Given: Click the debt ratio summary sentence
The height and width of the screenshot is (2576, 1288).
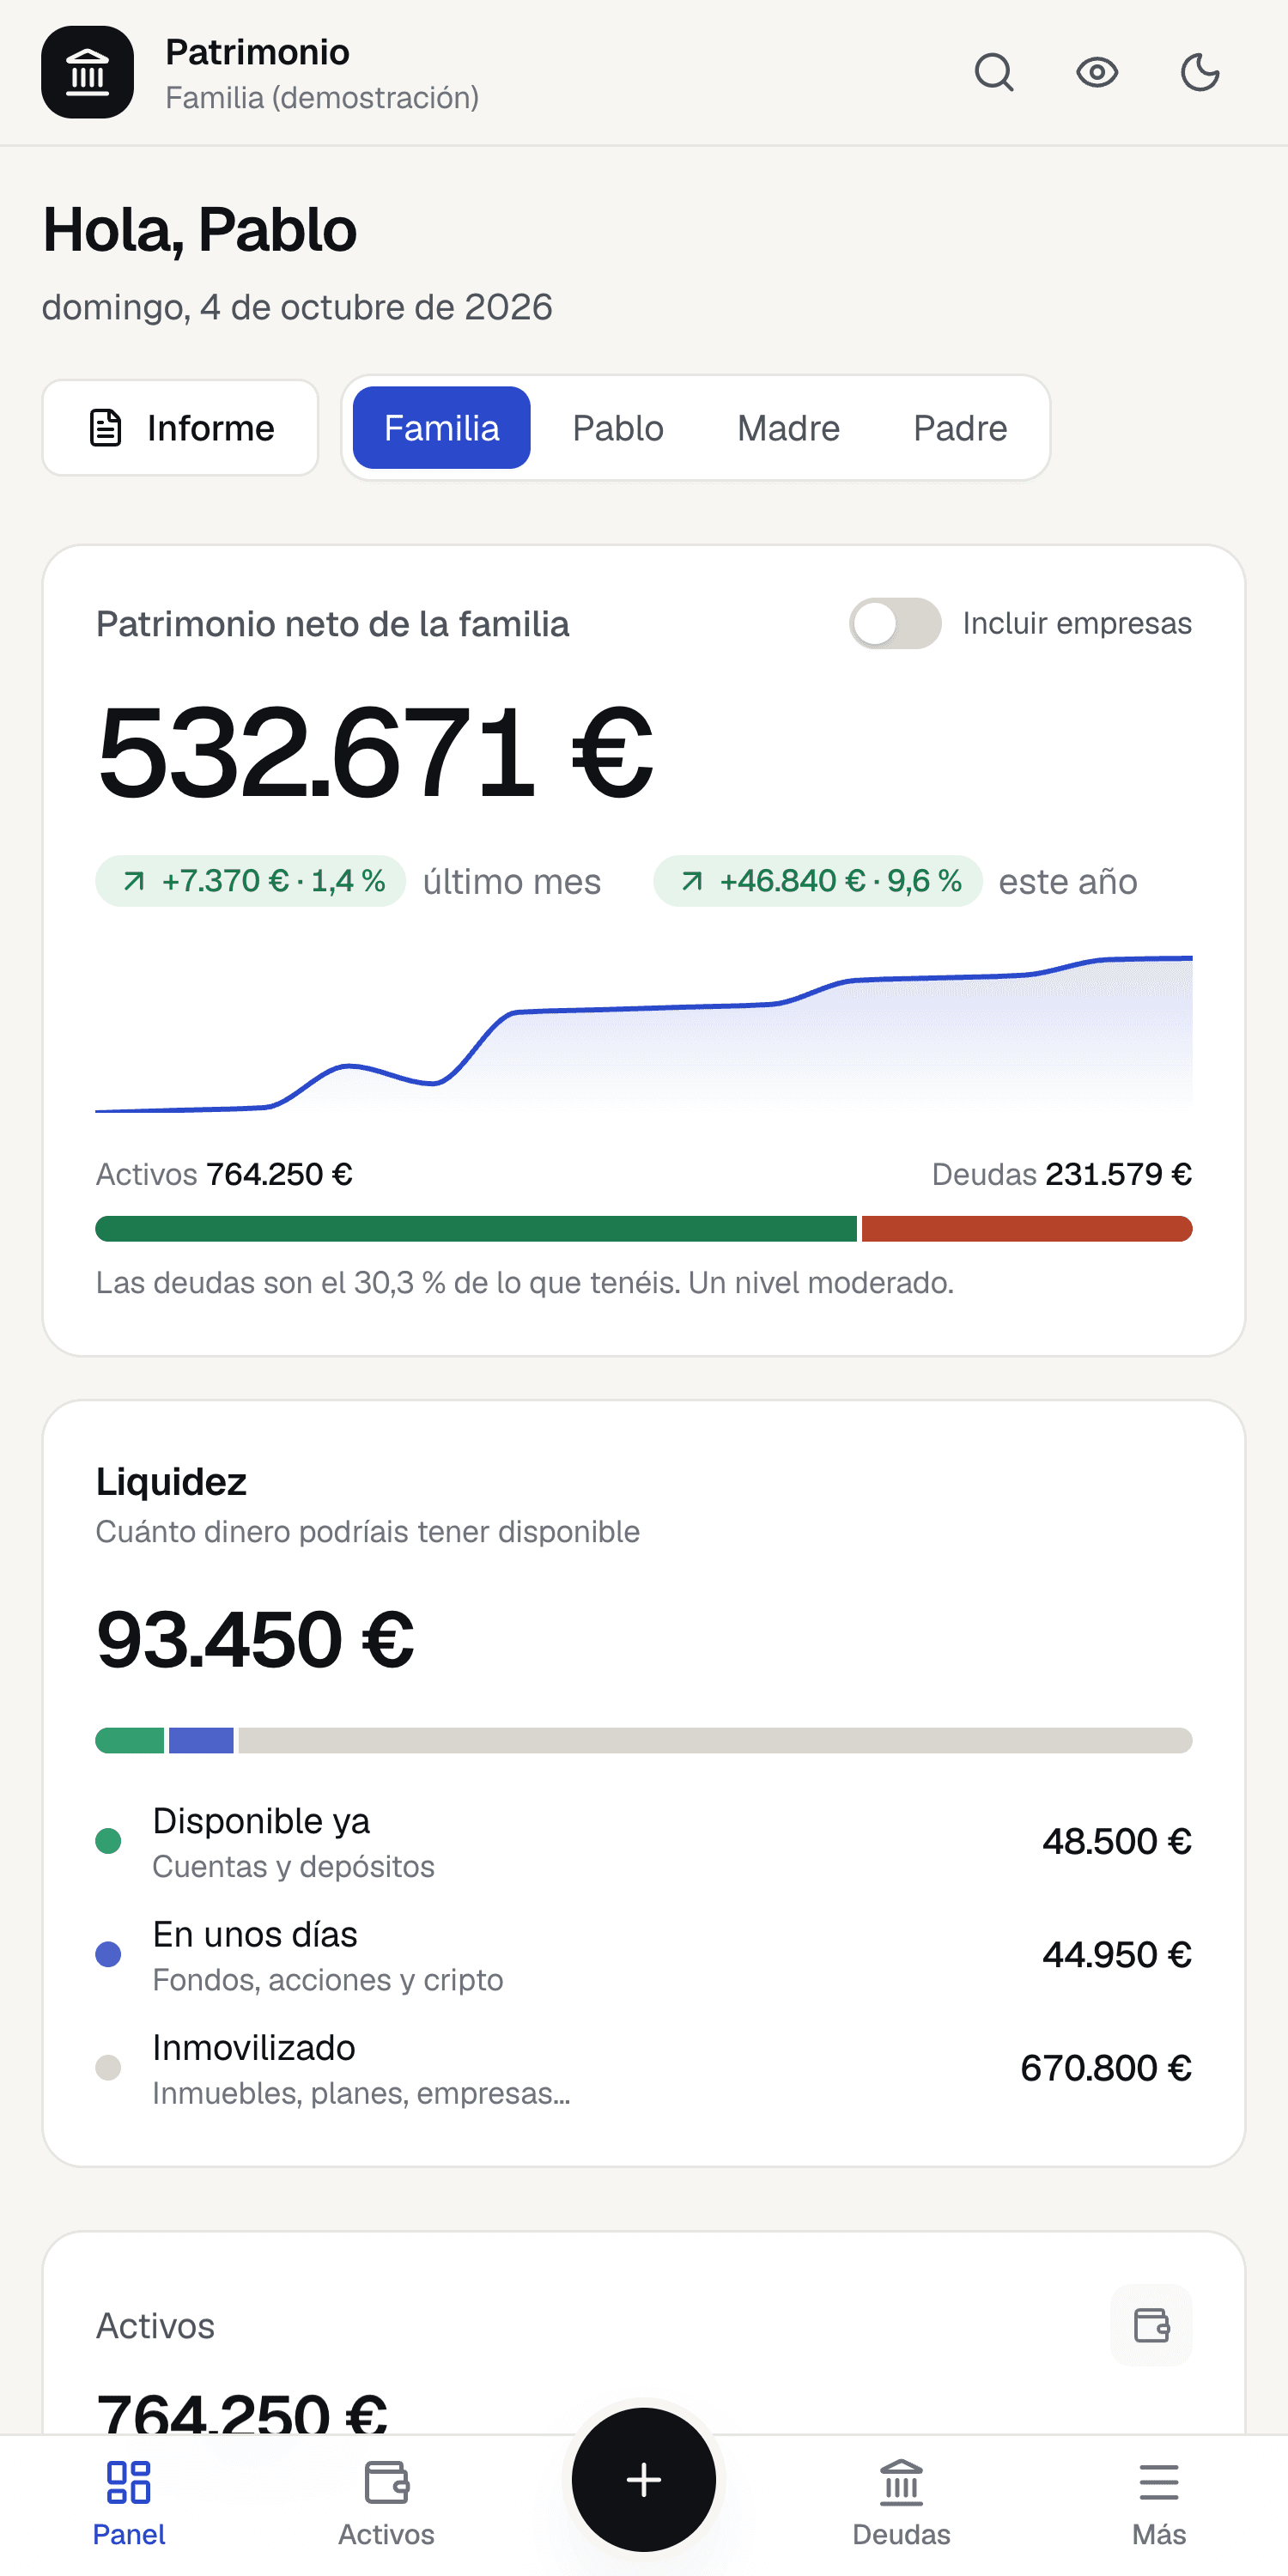Looking at the screenshot, I should click(x=525, y=1283).
